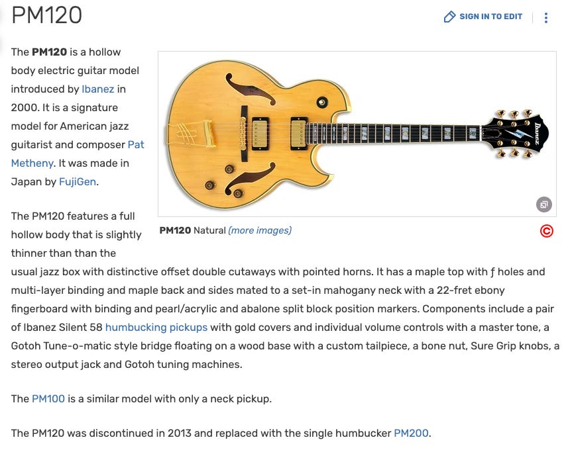Click SIGN IN TO EDIT text
Screen dimensions: 568x454
click(490, 17)
